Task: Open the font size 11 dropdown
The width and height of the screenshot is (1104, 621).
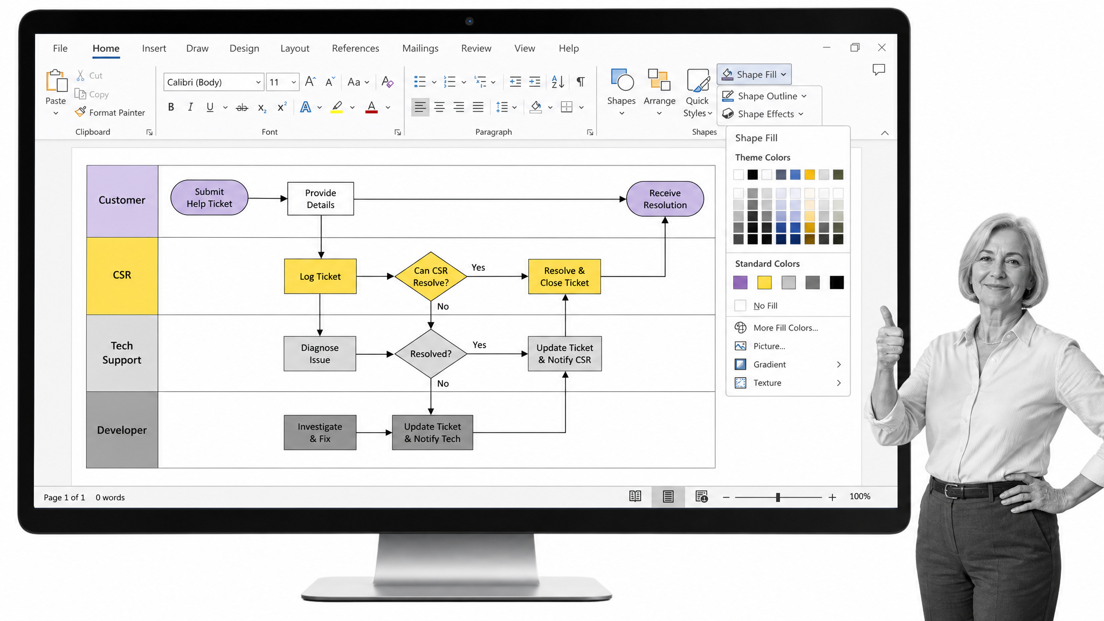Action: [294, 82]
